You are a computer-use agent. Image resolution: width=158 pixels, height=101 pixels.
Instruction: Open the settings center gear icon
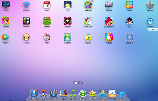tap(150, 5)
